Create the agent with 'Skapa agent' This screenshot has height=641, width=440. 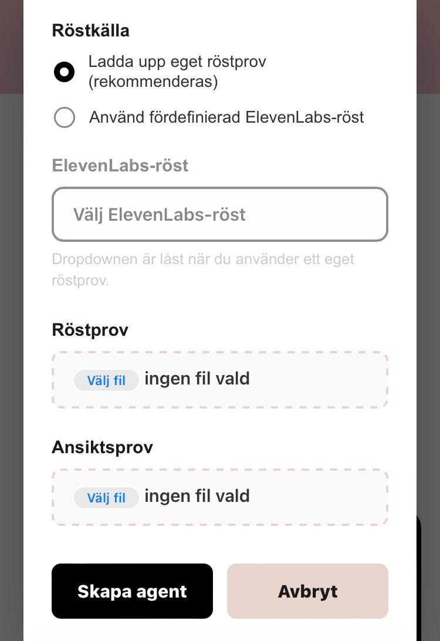pyautogui.click(x=132, y=591)
